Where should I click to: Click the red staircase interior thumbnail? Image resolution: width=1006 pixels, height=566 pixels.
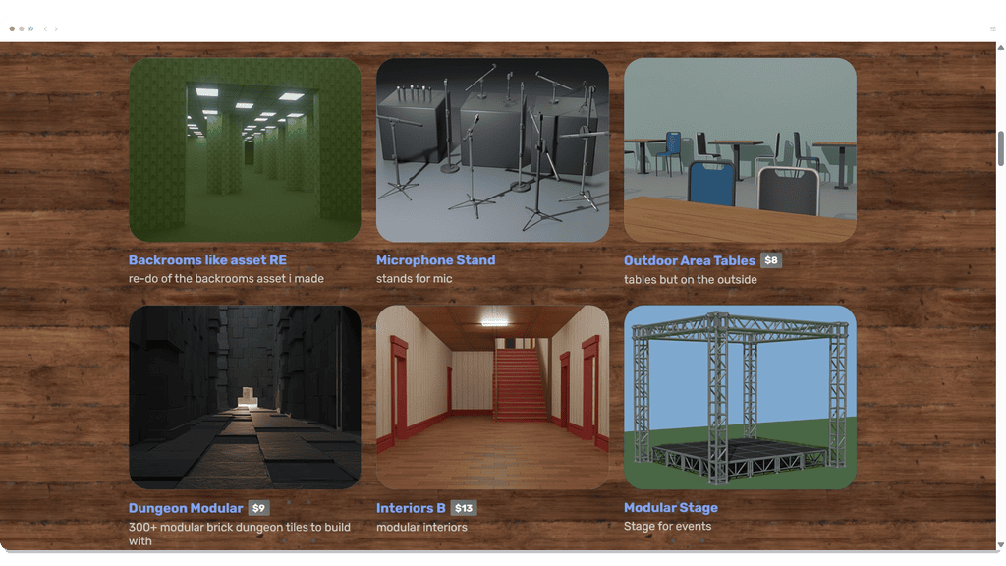click(x=492, y=397)
